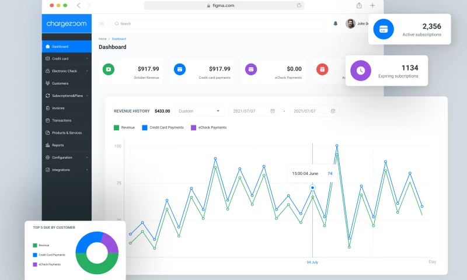
Task: Toggle eCheck Payments chart legend
Action: click(x=209, y=128)
